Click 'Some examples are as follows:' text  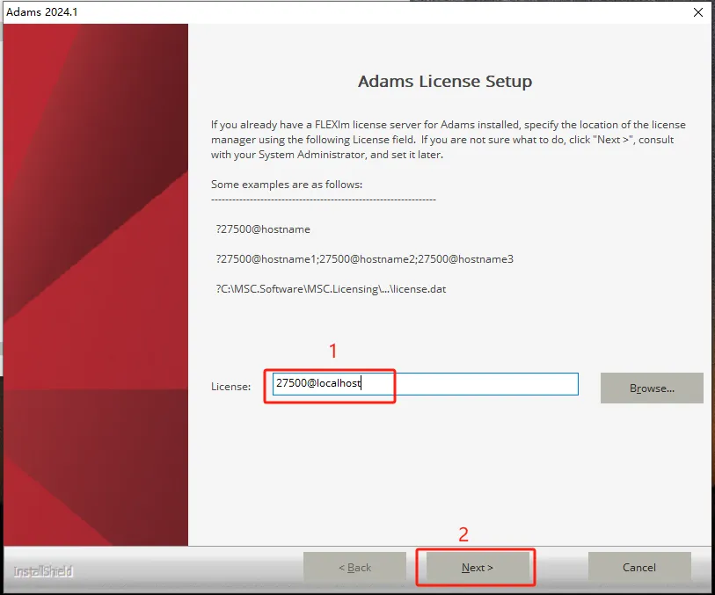click(x=287, y=185)
